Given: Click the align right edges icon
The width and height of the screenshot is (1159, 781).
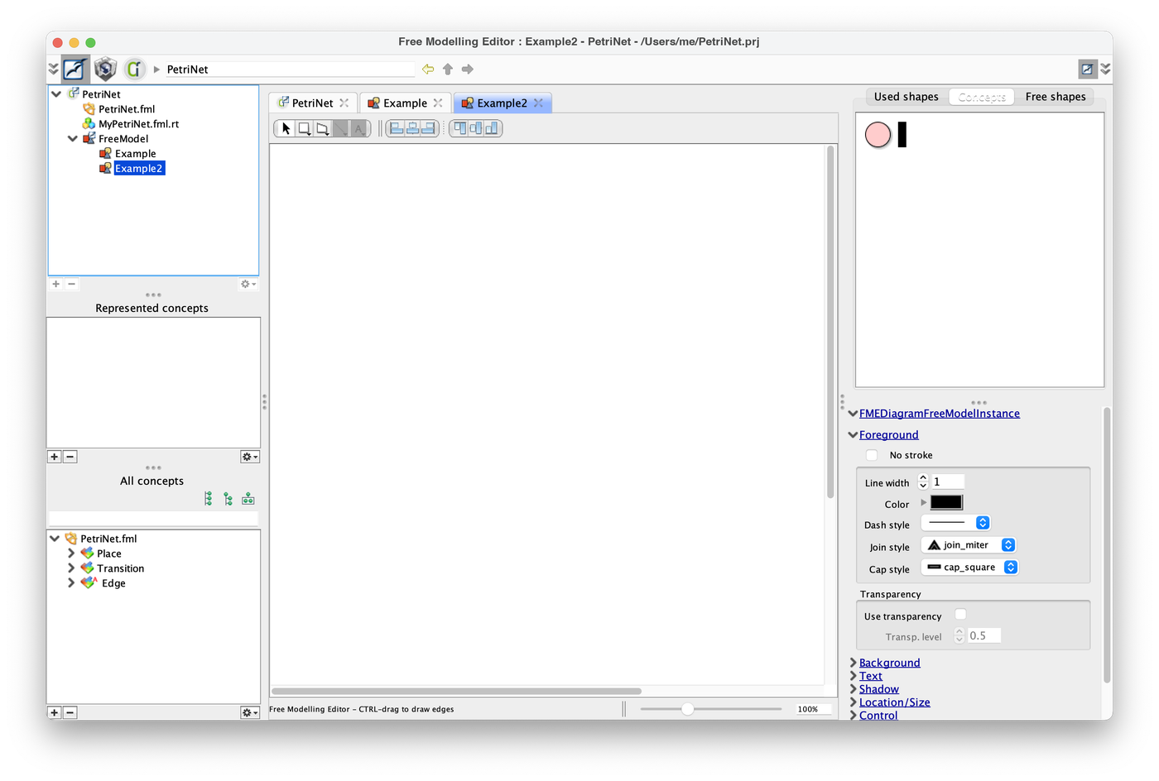Looking at the screenshot, I should [428, 128].
